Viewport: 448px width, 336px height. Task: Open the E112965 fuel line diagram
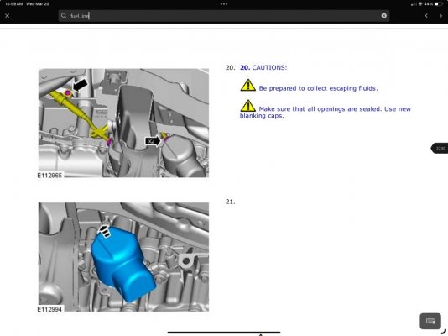(x=123, y=123)
